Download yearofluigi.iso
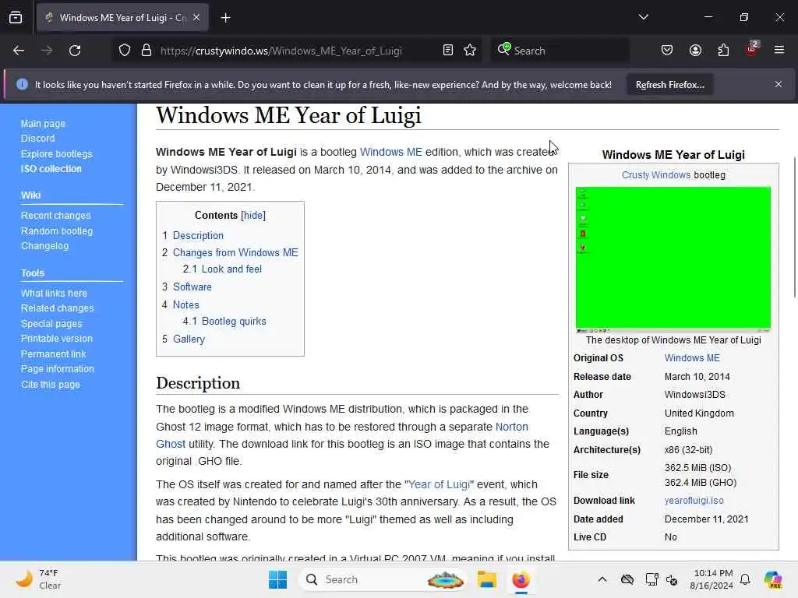798x598 pixels. point(694,501)
